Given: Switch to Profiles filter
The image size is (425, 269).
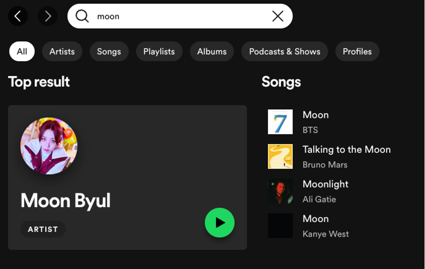Looking at the screenshot, I should pyautogui.click(x=357, y=51).
